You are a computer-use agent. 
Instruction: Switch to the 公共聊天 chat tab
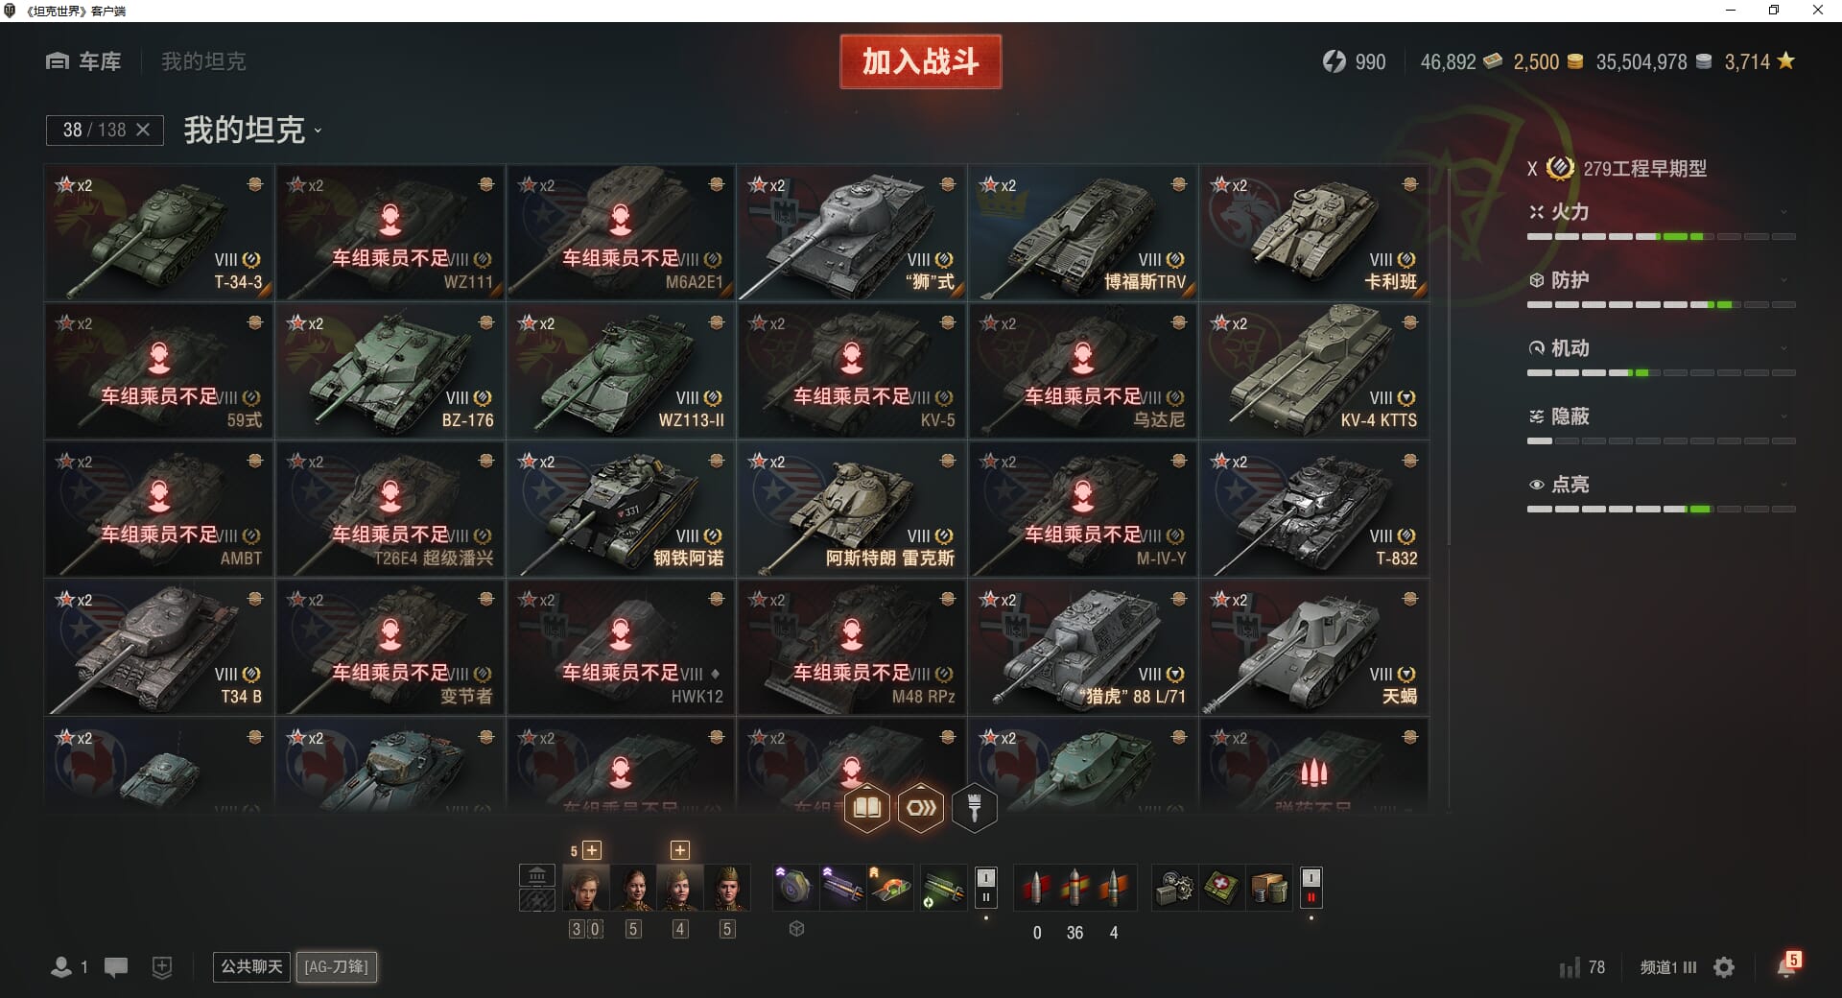coord(251,966)
